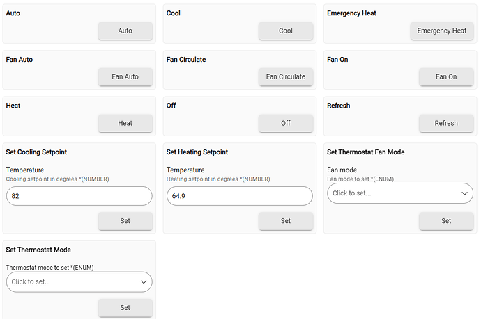The image size is (481, 319).
Task: Click the Fan mode dropdown chevron arrow
Action: [x=464, y=193]
